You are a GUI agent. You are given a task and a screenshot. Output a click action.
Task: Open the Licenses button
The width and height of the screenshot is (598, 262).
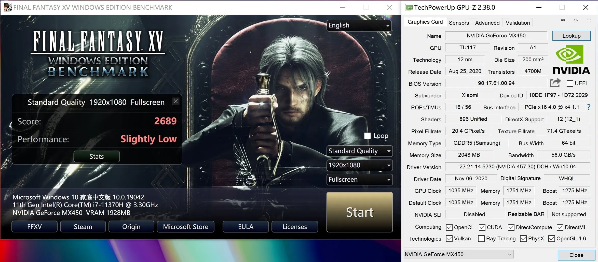295,227
